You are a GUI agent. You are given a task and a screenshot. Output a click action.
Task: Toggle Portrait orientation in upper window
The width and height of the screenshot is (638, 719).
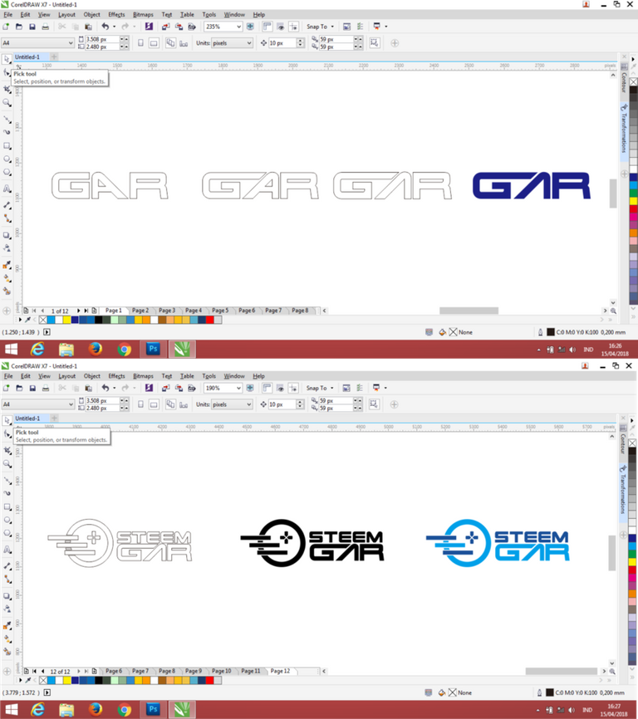(141, 43)
